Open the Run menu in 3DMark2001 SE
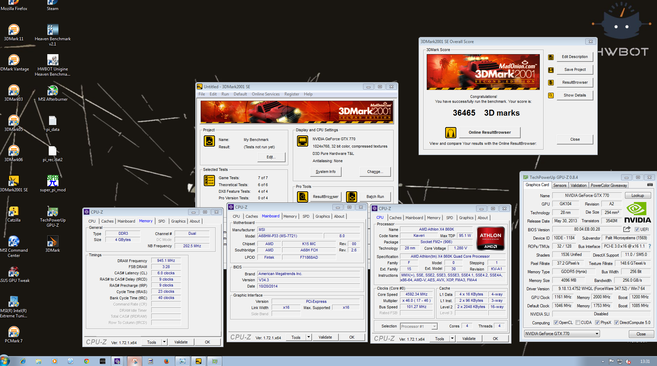Viewport: 657px width, 366px height. tap(225, 94)
